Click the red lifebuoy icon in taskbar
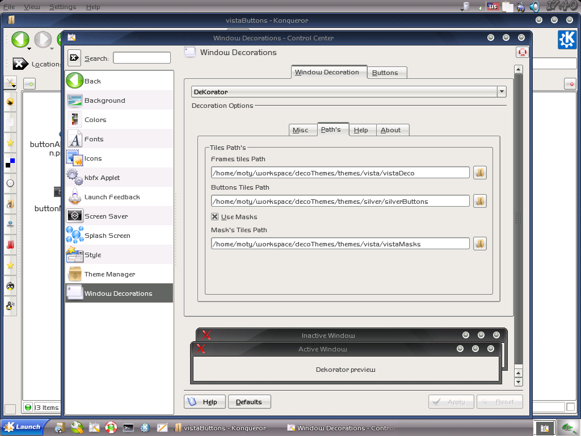581x436 pixels. coord(111,427)
